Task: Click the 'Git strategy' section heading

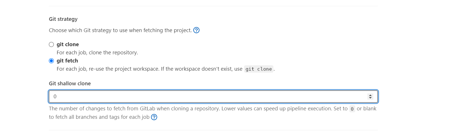Action: coord(63,19)
